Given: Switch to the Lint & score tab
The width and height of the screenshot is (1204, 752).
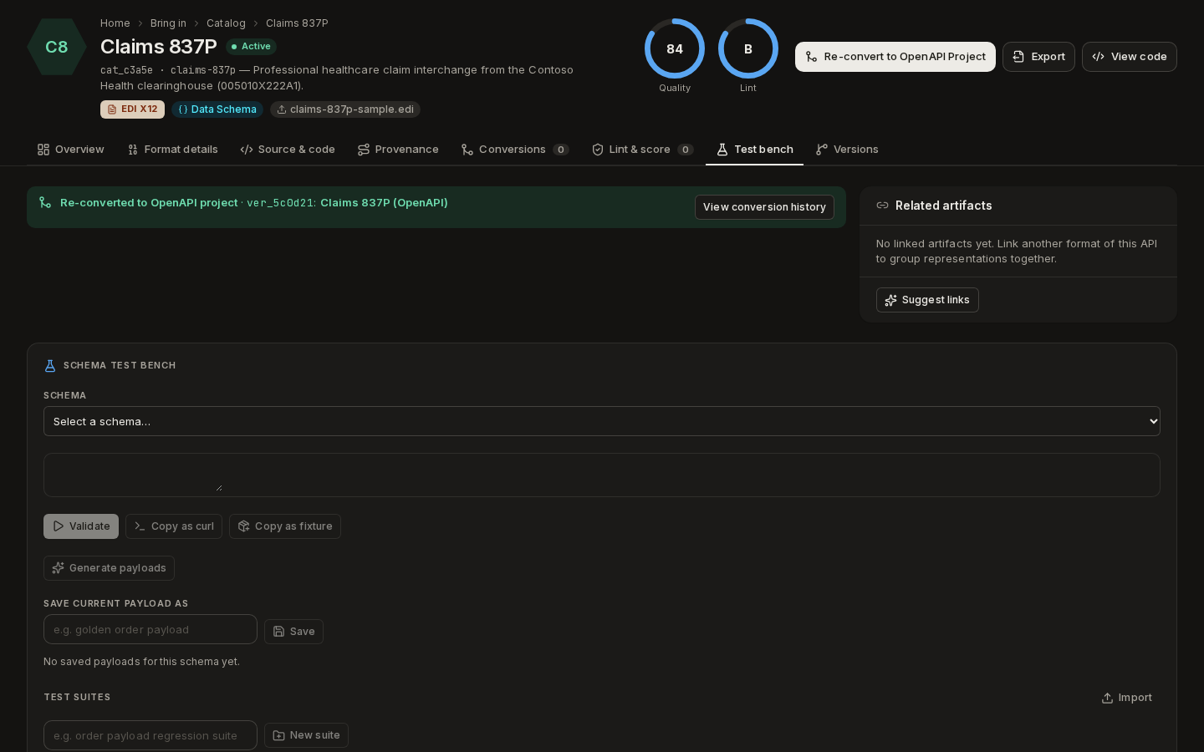Looking at the screenshot, I should coord(642,150).
